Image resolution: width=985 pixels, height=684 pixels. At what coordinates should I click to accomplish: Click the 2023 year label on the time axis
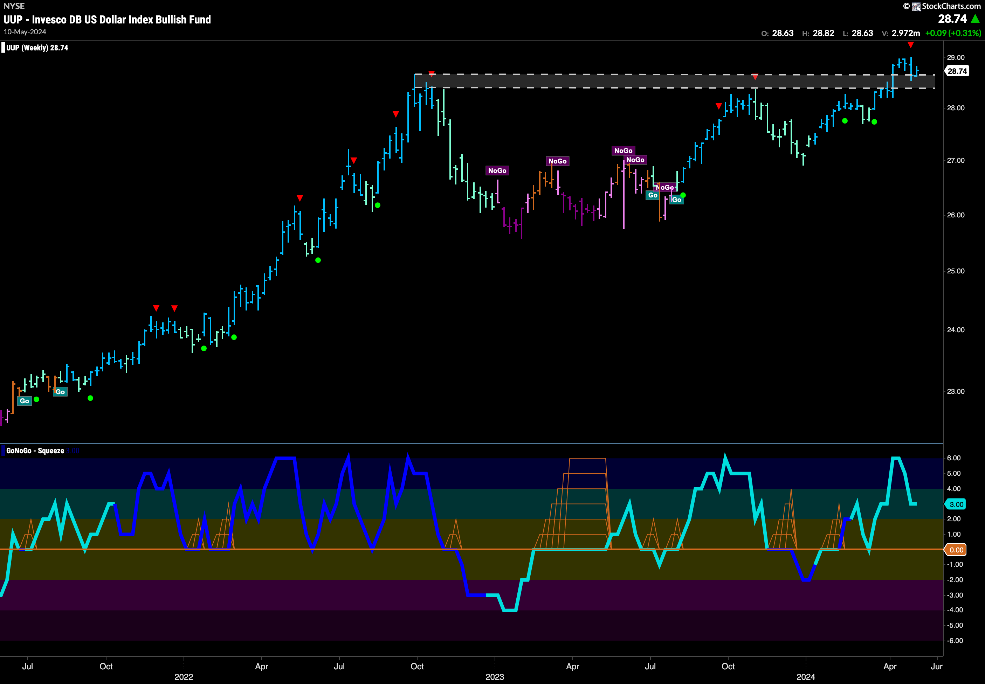pyautogui.click(x=495, y=677)
